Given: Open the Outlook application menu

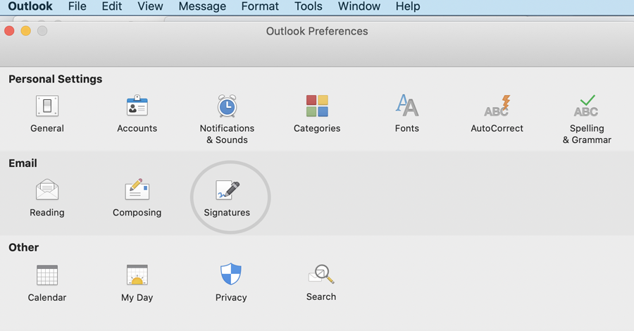Looking at the screenshot, I should (x=30, y=6).
